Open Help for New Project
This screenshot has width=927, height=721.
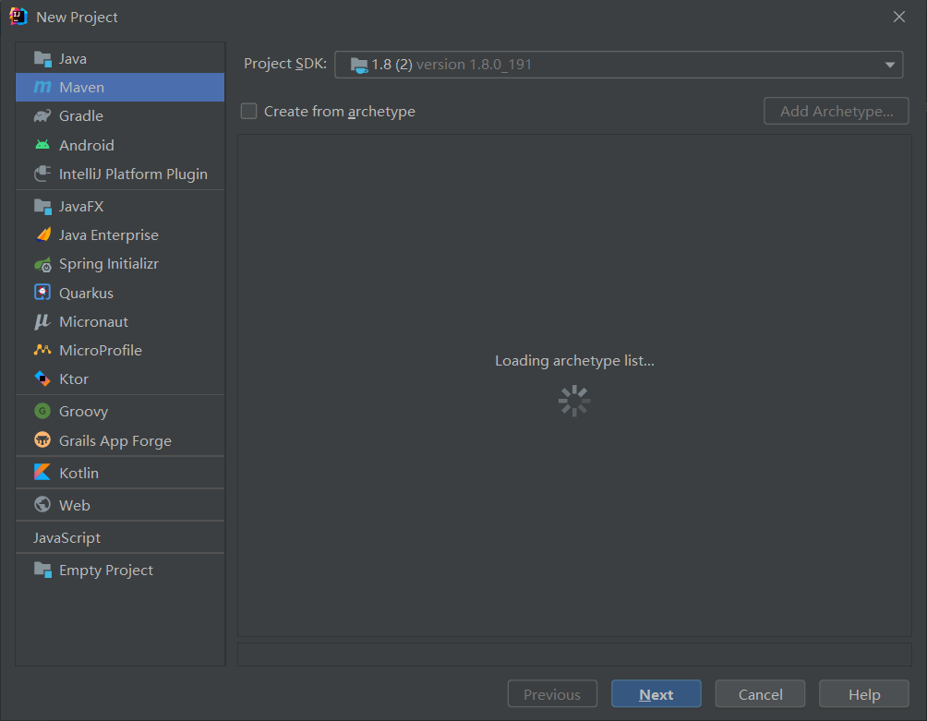pyautogui.click(x=863, y=694)
